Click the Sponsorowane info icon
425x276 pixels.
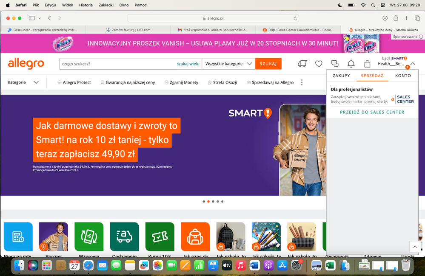pos(421,37)
